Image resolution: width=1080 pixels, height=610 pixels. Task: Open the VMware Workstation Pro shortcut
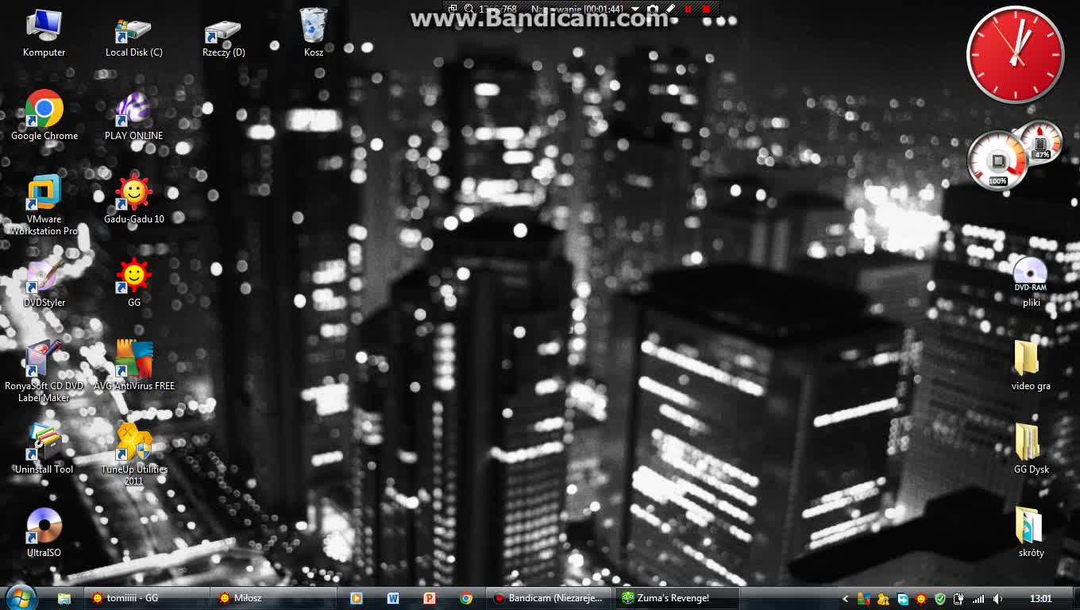click(44, 194)
